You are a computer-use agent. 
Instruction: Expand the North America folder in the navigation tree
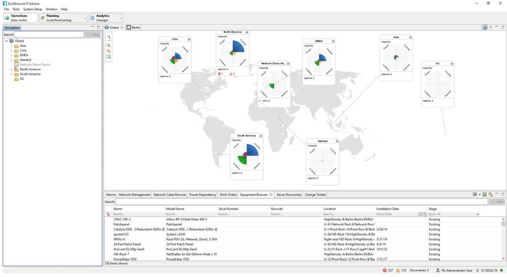click(x=11, y=69)
